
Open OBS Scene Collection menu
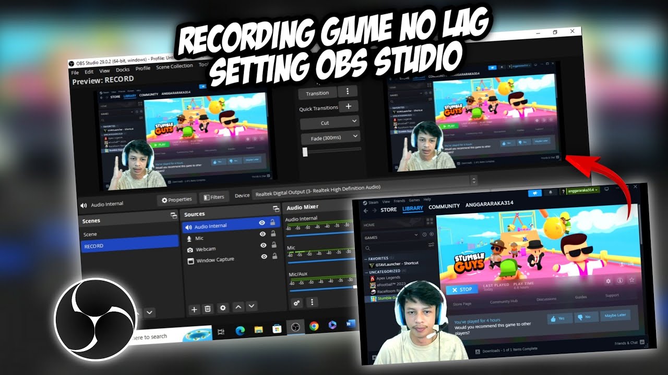tap(174, 66)
